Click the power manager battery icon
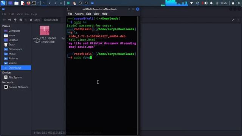242x136 pixels. point(217,3)
